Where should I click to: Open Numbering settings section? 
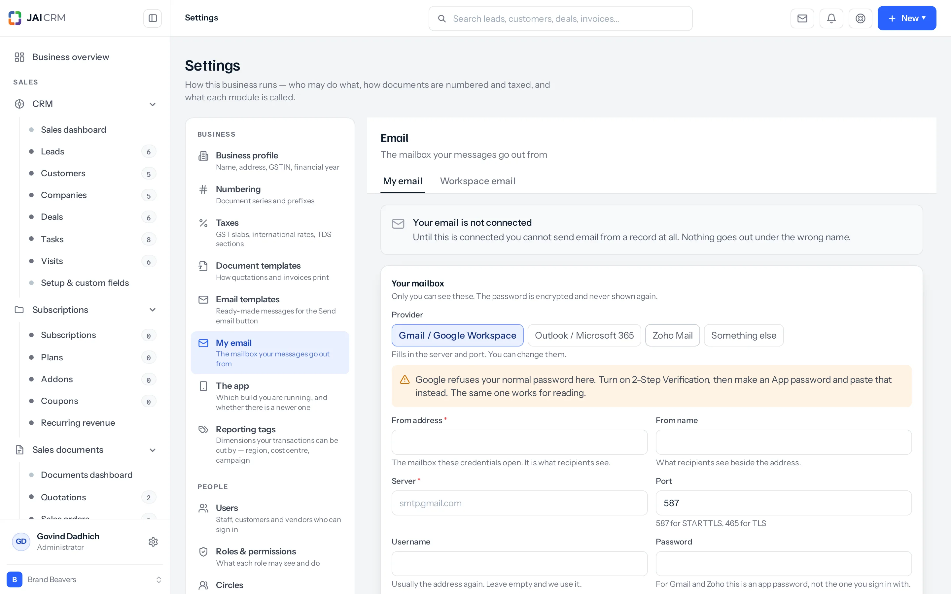(x=270, y=194)
